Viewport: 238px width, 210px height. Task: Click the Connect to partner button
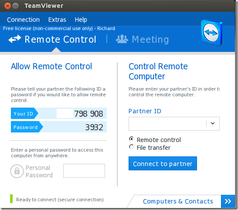pyautogui.click(x=163, y=163)
